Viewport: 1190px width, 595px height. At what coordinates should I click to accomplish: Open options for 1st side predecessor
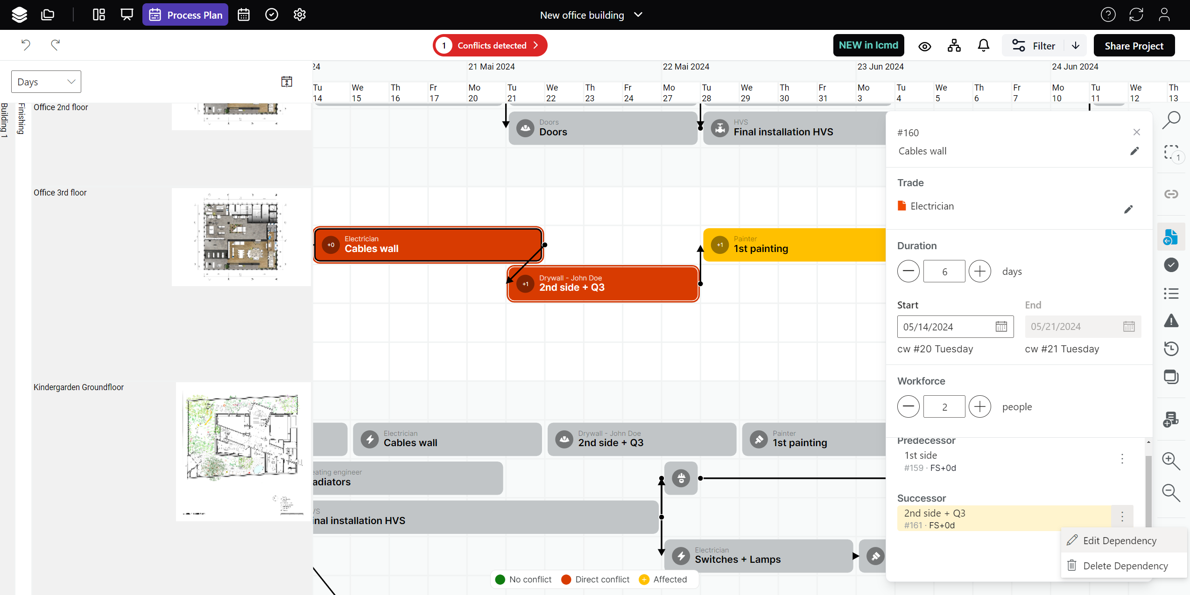click(x=1122, y=459)
